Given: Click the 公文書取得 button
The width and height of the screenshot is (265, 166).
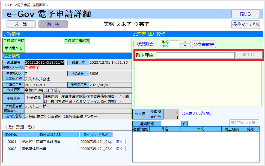Looking at the screenshot, I should pos(204,44).
